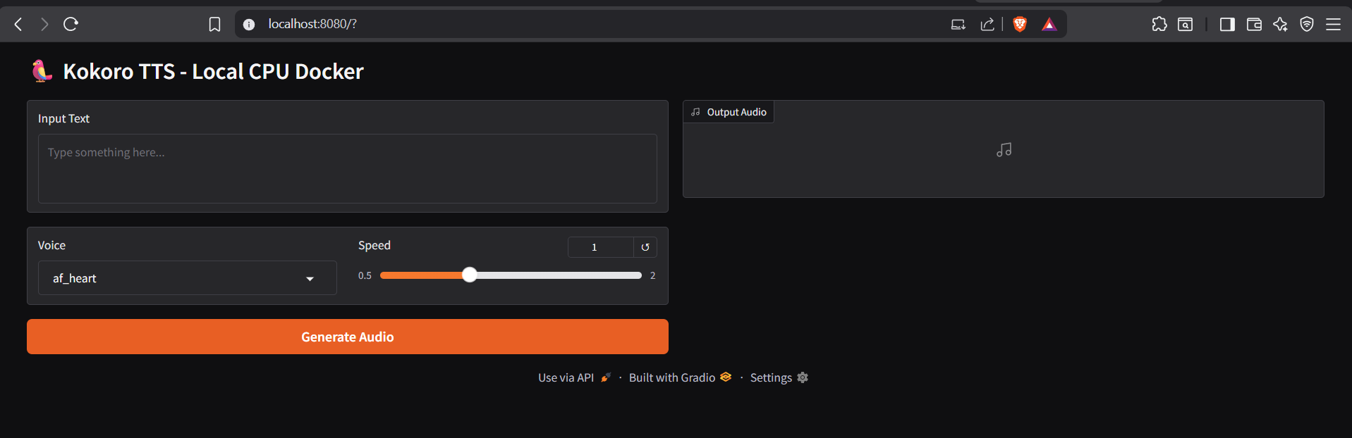
Task: Click the Kokoro bird logo emoji
Action: click(42, 71)
